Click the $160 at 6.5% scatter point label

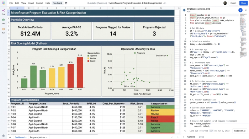(161, 55)
